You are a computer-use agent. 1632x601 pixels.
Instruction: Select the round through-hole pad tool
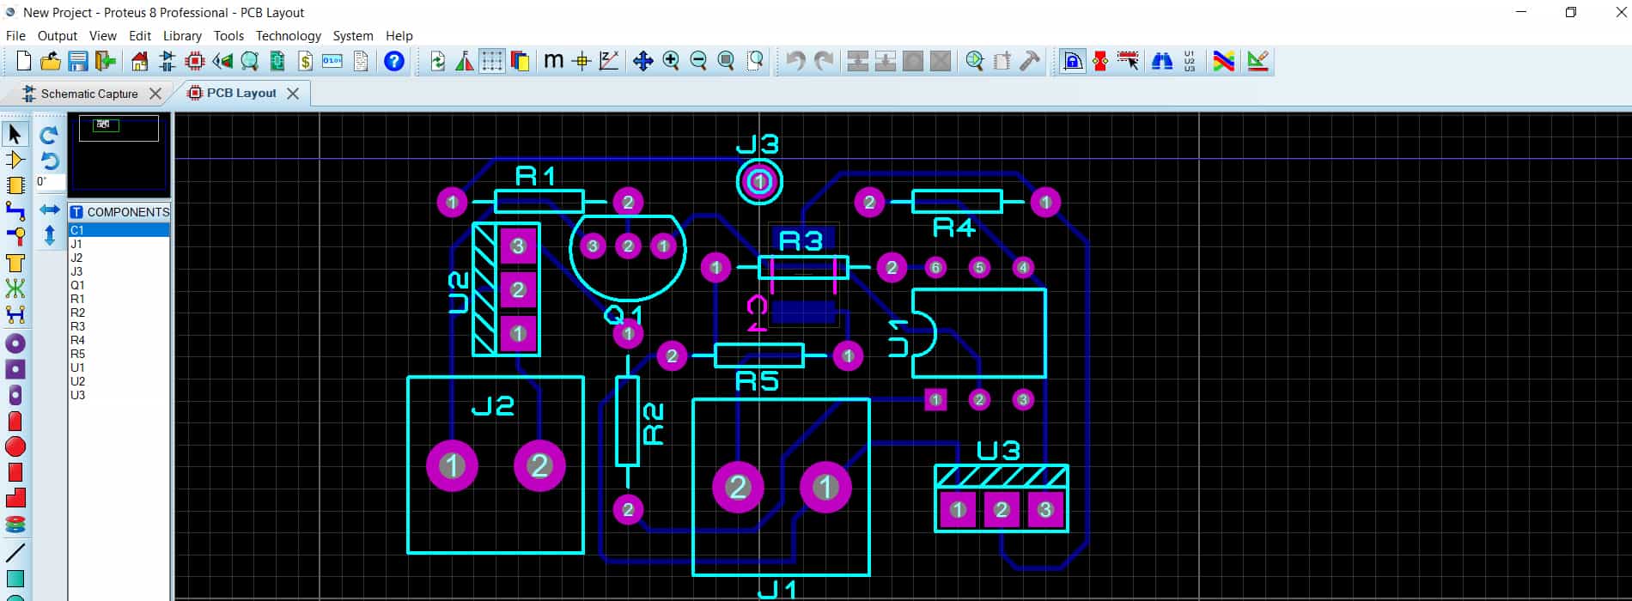pyautogui.click(x=15, y=343)
